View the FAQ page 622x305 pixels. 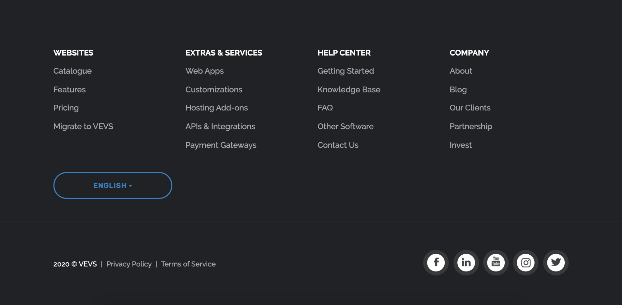point(325,108)
